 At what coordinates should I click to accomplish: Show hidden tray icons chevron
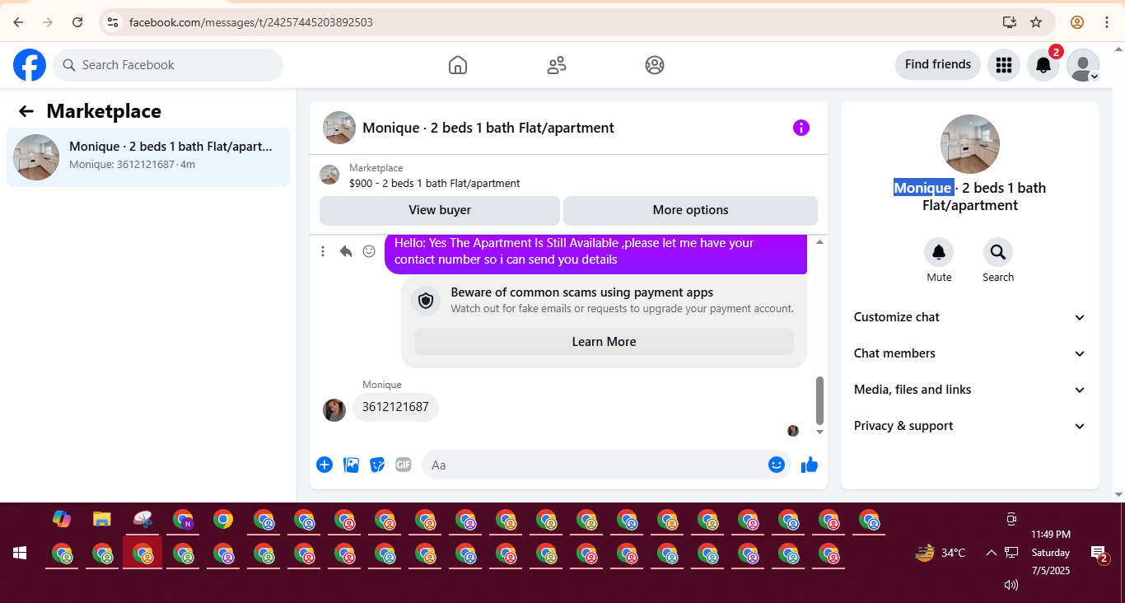[x=991, y=553]
